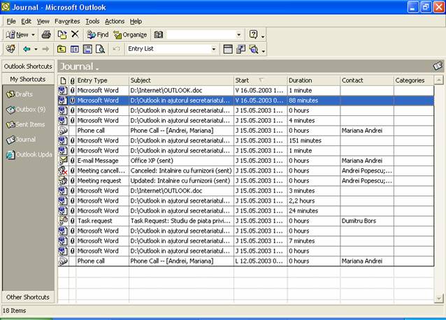Sort by the Subject column header
This screenshot has width=446, height=320.
pos(182,80)
